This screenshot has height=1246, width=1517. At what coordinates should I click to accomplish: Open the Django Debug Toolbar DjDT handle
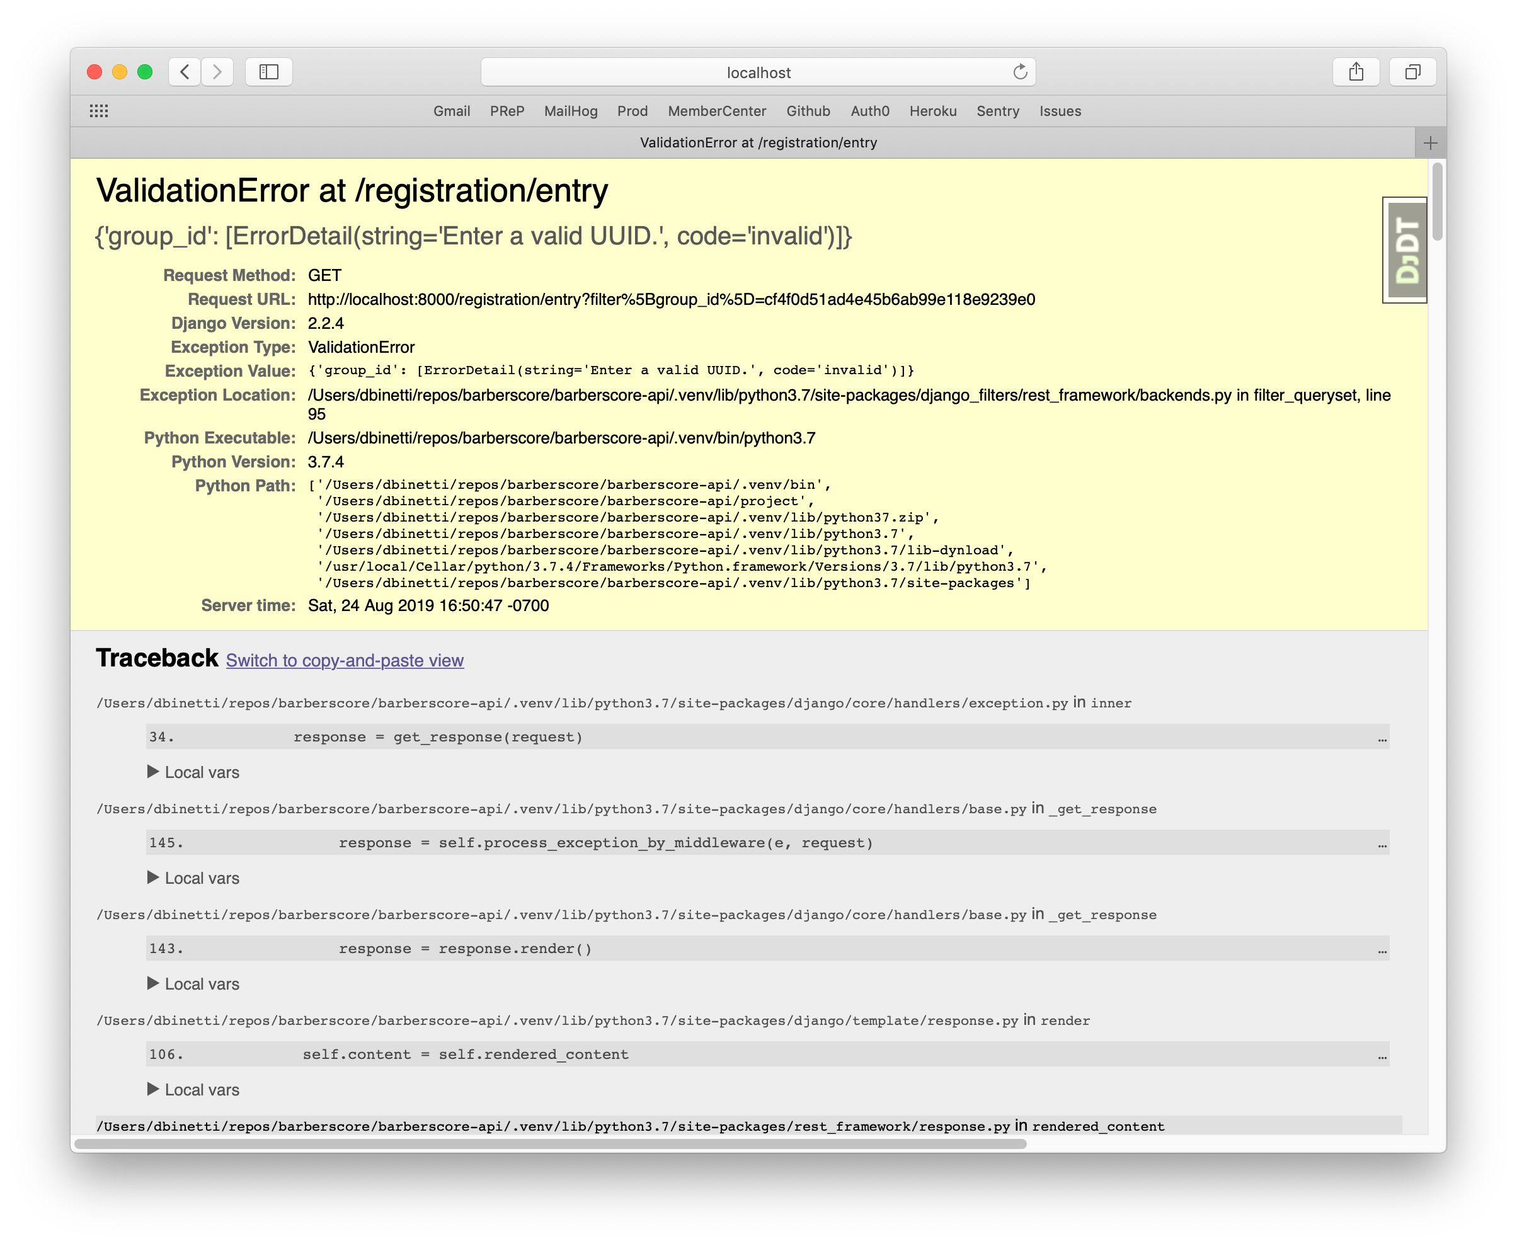pyautogui.click(x=1405, y=250)
